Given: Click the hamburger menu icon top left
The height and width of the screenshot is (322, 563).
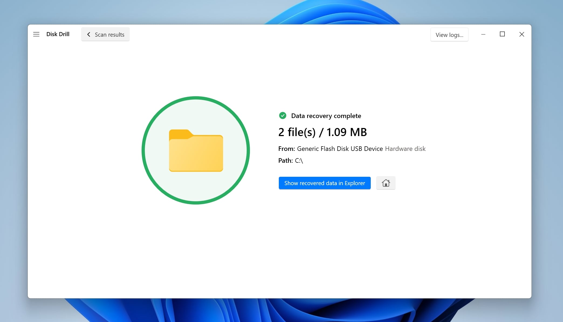Looking at the screenshot, I should click(x=36, y=34).
